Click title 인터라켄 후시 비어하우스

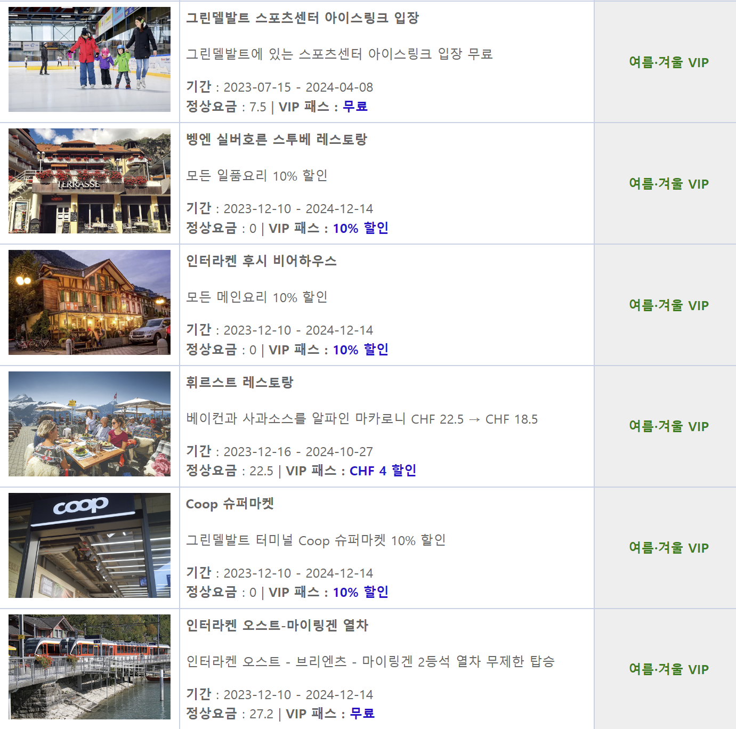click(261, 261)
